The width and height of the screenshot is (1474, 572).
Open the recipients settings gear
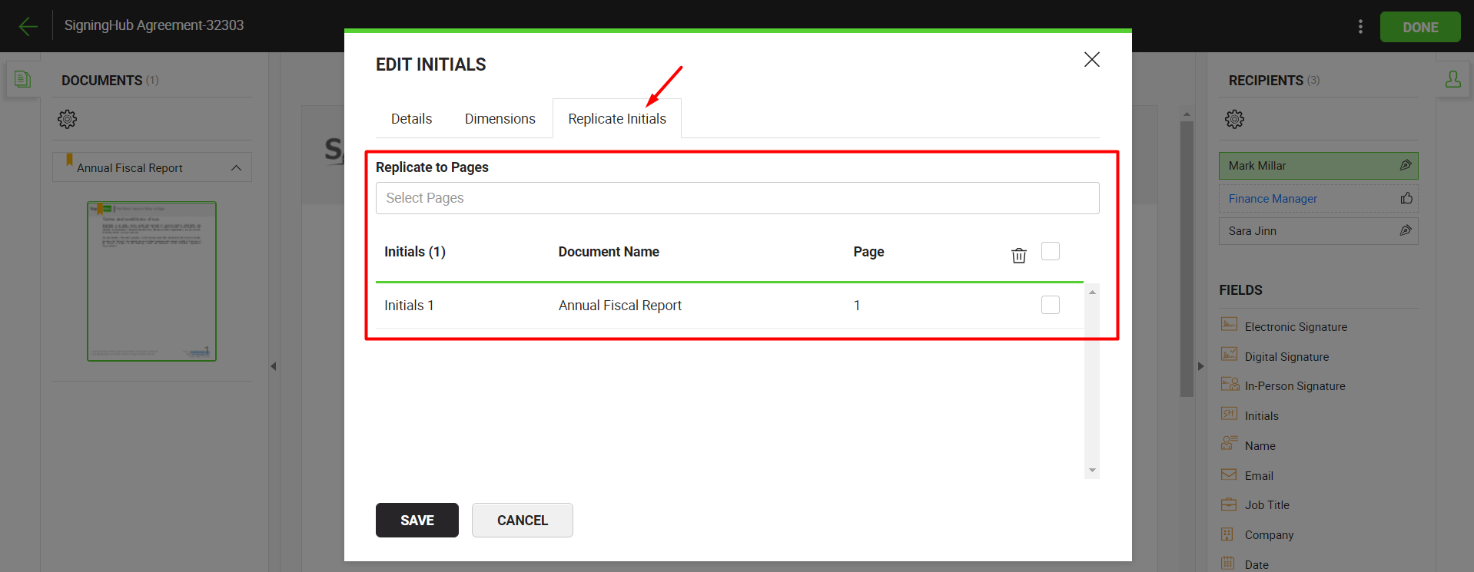(1234, 119)
